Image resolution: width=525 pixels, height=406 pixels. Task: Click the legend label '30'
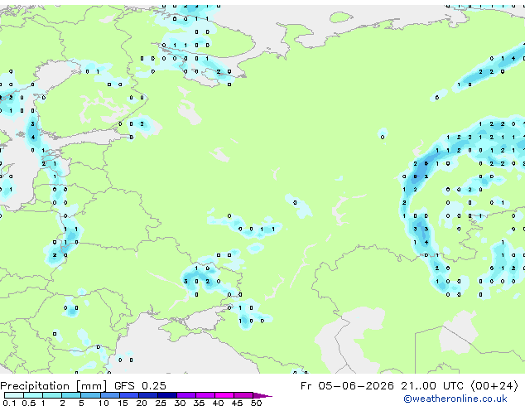(x=180, y=403)
